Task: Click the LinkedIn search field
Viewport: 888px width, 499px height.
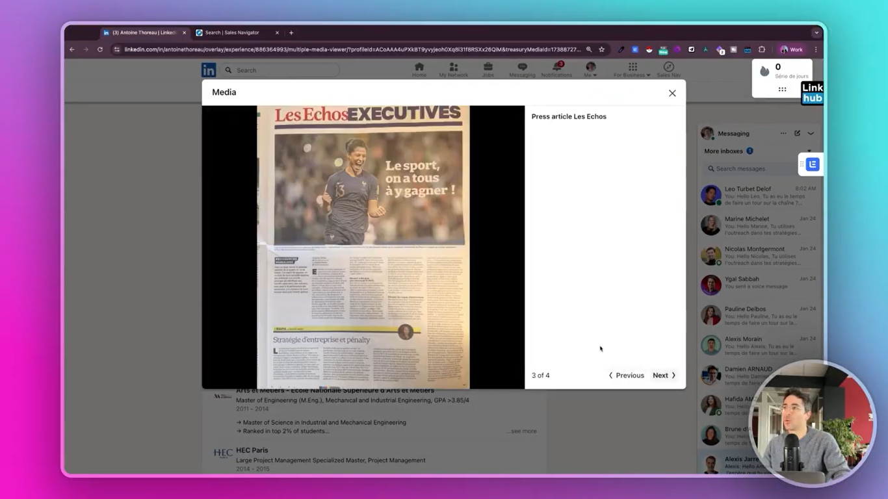Action: [281, 70]
